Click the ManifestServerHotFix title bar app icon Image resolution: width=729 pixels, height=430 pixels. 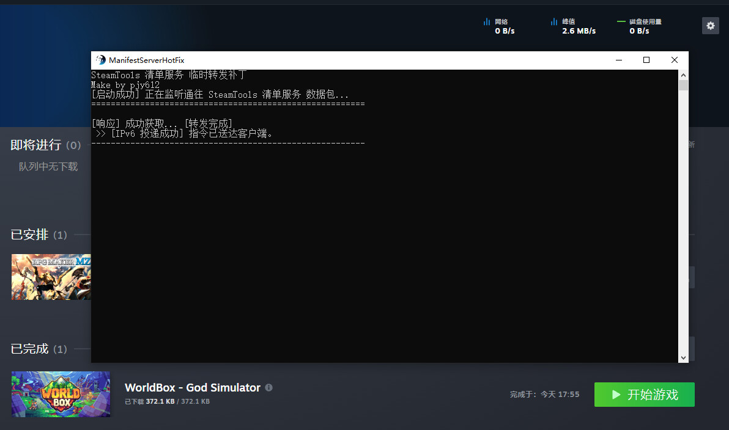(x=101, y=60)
